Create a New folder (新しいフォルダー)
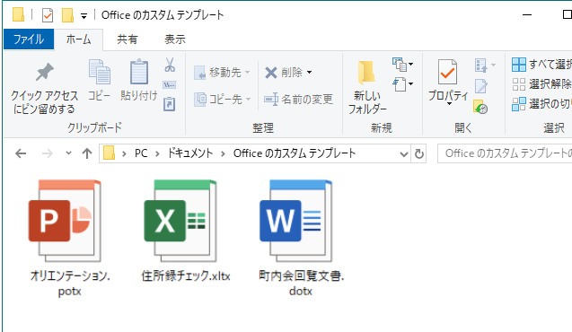This screenshot has width=572, height=332. (x=367, y=87)
